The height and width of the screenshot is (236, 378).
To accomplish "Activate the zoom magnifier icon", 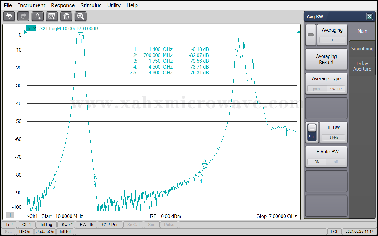I will click(x=81, y=16).
